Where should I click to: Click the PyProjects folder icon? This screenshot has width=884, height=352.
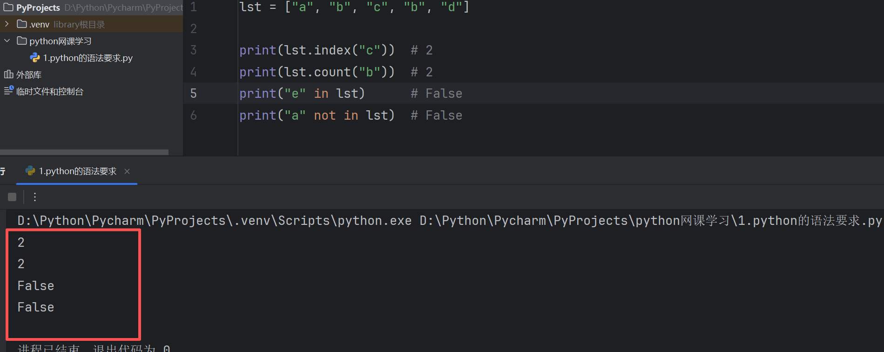(8, 7)
